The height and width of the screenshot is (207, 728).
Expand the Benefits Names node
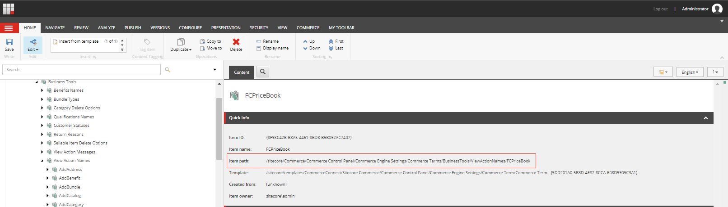(42, 90)
